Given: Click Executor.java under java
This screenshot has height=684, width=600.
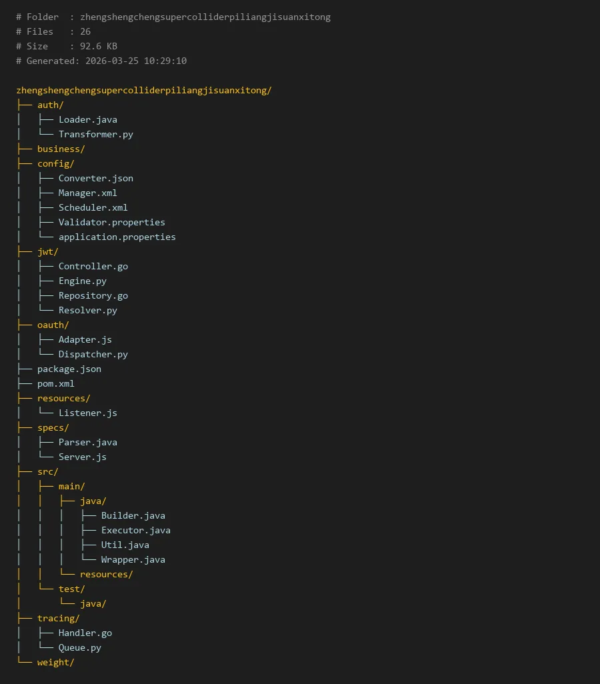Looking at the screenshot, I should [136, 531].
